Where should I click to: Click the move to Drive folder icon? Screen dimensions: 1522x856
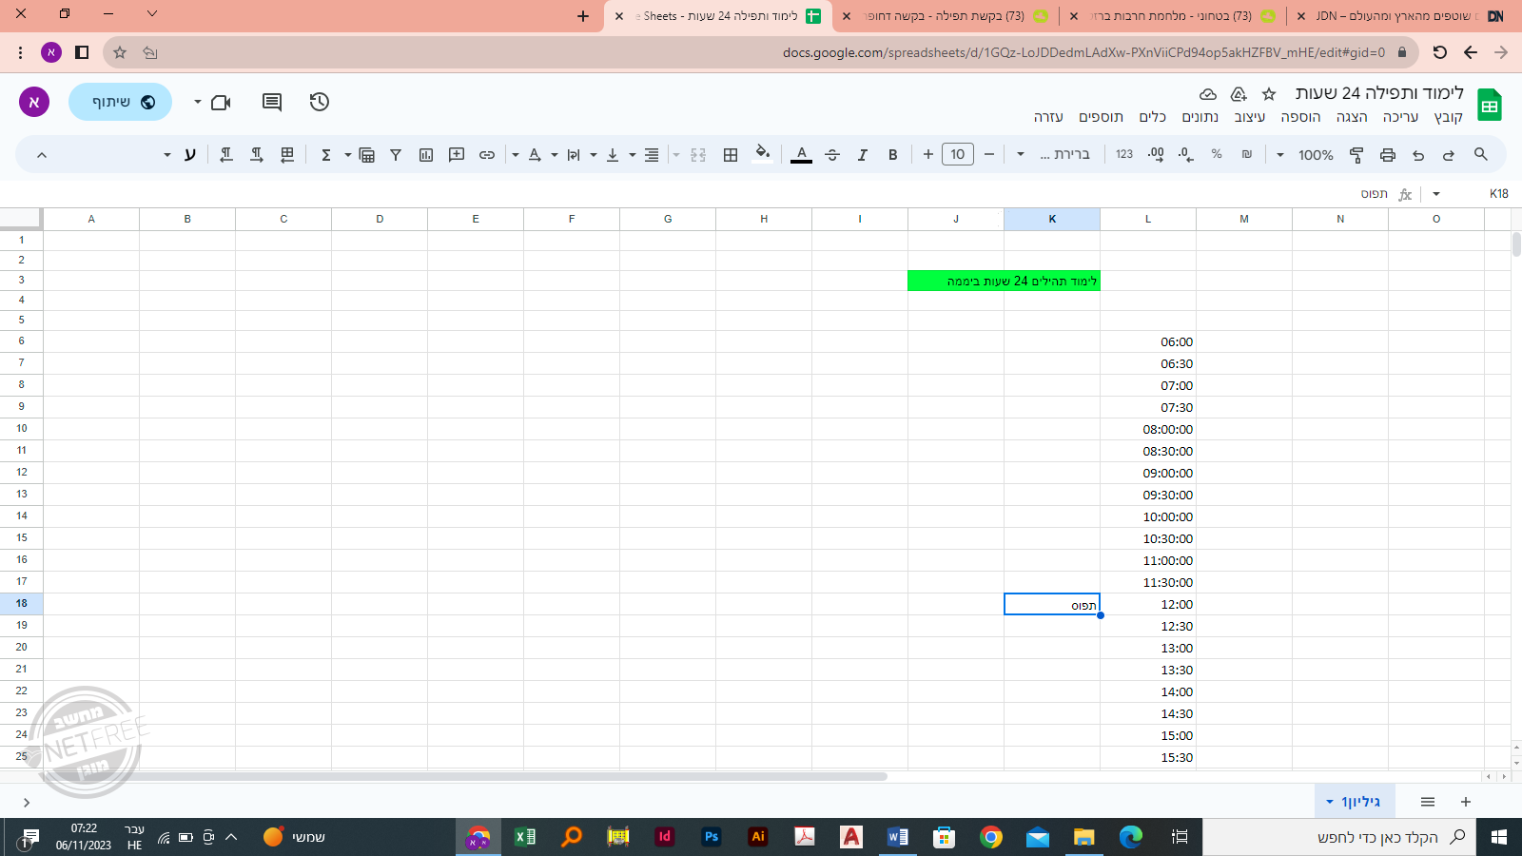(1239, 94)
